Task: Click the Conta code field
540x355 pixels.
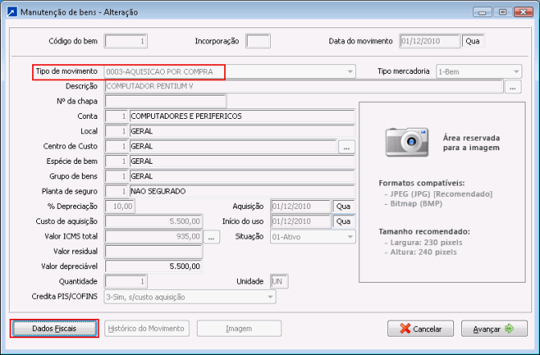Action: 117,116
